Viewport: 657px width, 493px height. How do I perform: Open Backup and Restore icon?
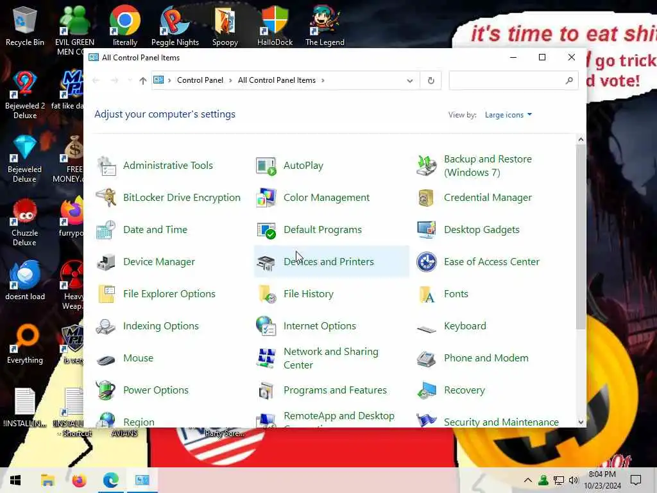[x=427, y=166]
